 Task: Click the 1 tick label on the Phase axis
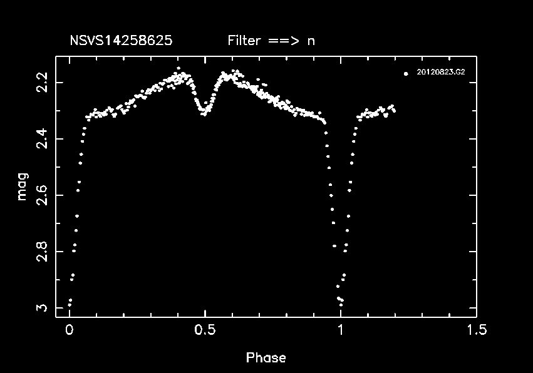(x=341, y=330)
